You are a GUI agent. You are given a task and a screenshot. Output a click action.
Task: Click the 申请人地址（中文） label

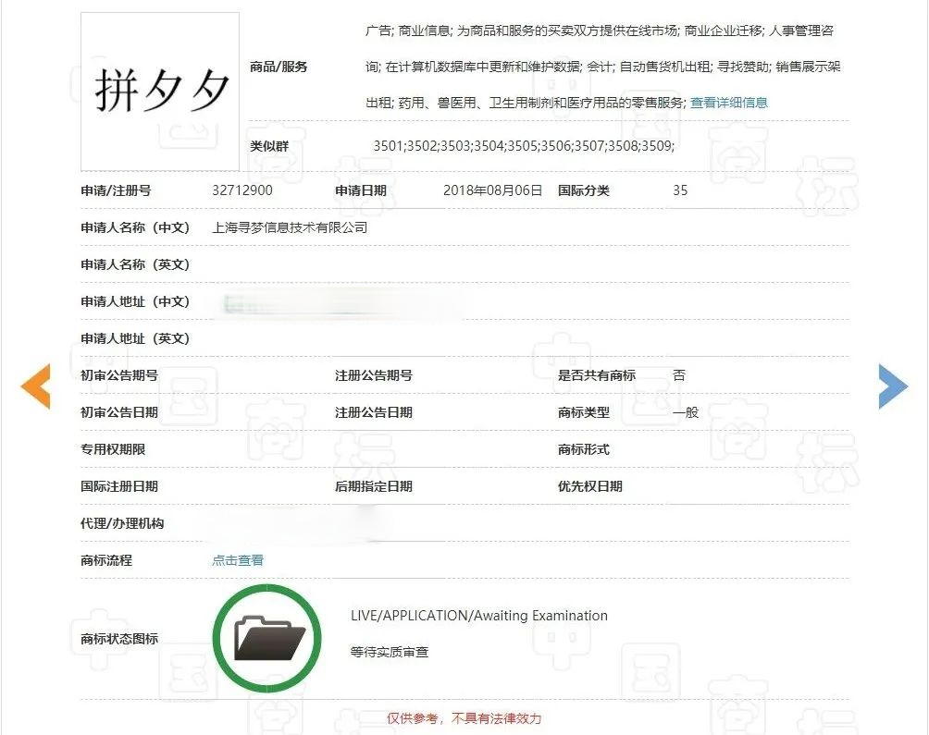coord(135,301)
